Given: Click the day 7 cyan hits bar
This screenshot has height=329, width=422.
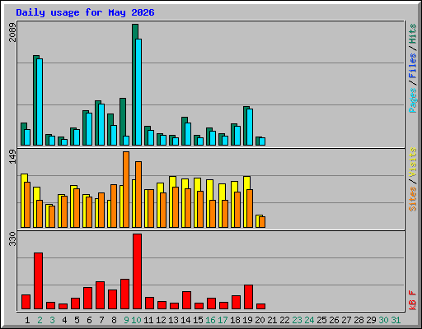Looking at the screenshot, I should [x=101, y=125].
